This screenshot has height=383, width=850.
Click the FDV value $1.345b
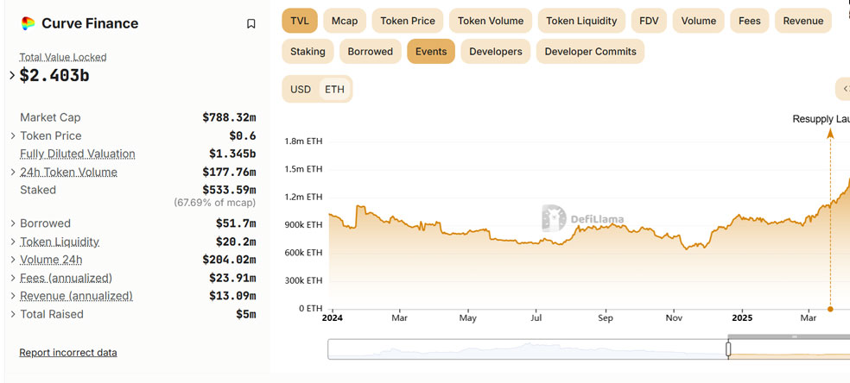[232, 154]
